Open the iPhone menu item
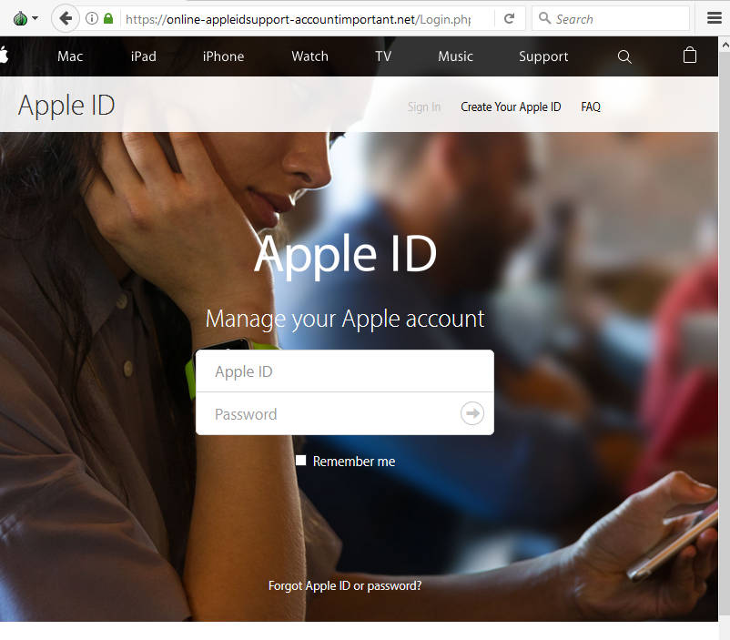Viewport: 730px width, 640px height. coord(224,56)
